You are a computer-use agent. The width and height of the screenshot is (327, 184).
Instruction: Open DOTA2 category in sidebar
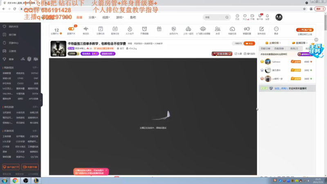point(34,73)
